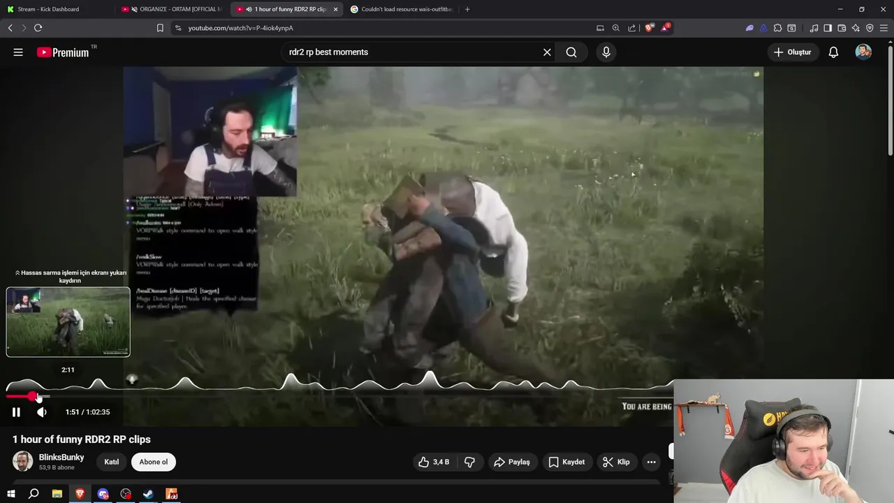This screenshot has height=503, width=894.
Task: Click the Oluştur create button
Action: (x=793, y=52)
